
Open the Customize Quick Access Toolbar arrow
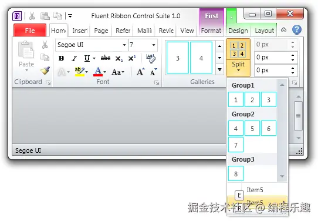tap(70, 16)
